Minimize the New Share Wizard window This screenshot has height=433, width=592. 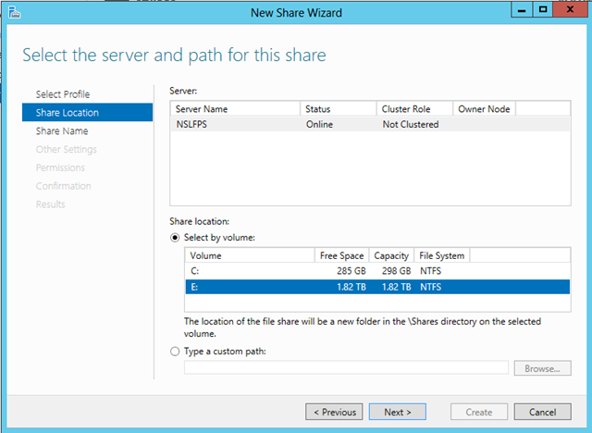pyautogui.click(x=522, y=10)
